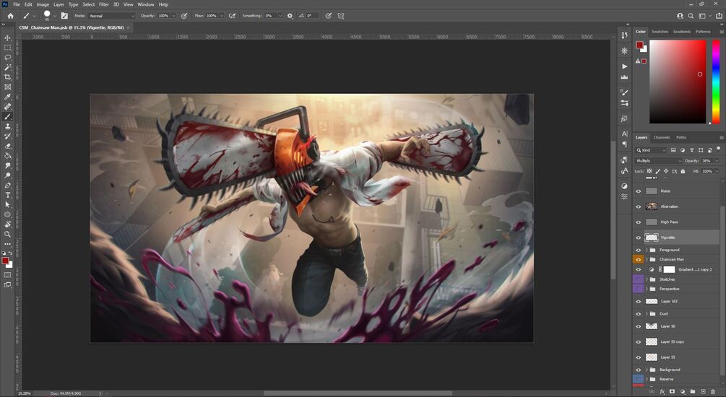Viewport: 726px width, 397px height.
Task: Hide the Aberration layer
Action: 639,206
